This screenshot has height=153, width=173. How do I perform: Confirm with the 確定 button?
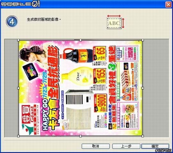coord(155,146)
